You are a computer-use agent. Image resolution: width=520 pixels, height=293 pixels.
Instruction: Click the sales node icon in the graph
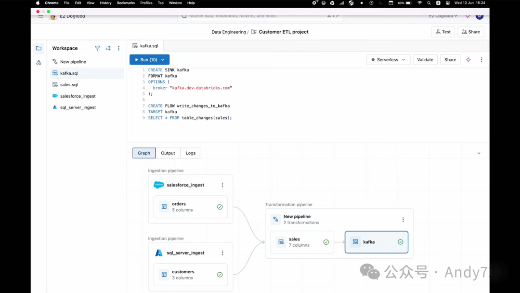coord(281,242)
